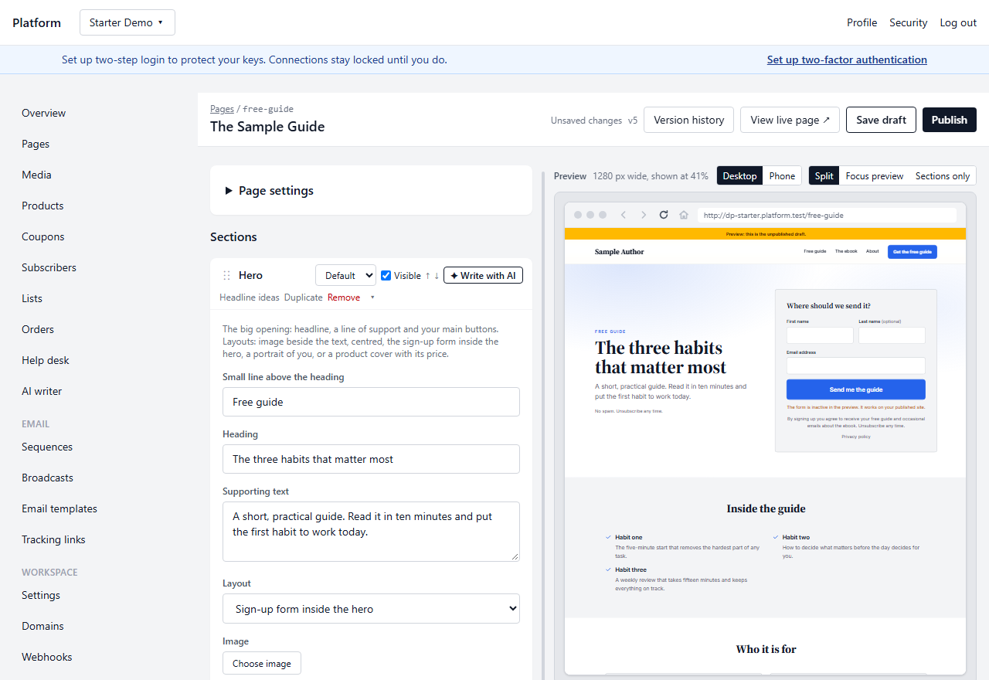Go to Email templates in the sidebar
The height and width of the screenshot is (680, 989).
click(59, 508)
